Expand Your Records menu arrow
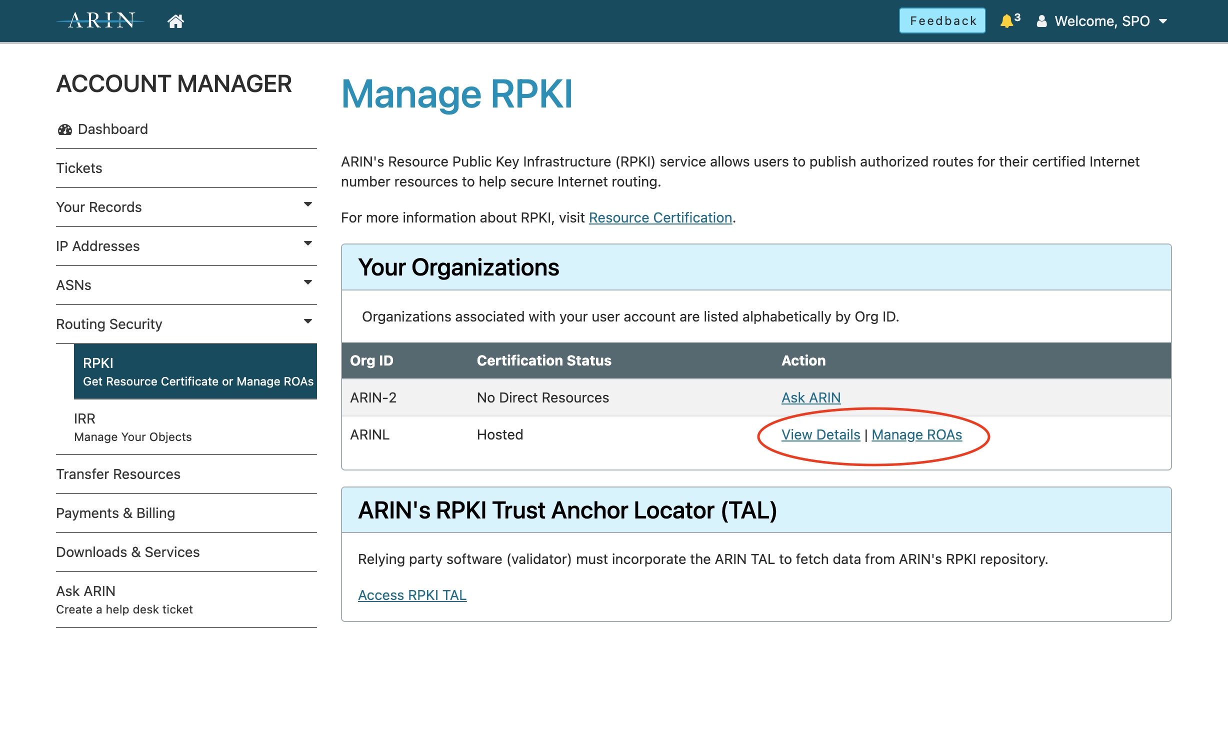1228x744 pixels. click(308, 204)
